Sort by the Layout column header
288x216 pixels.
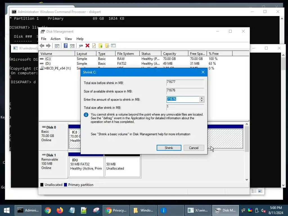pos(85,54)
